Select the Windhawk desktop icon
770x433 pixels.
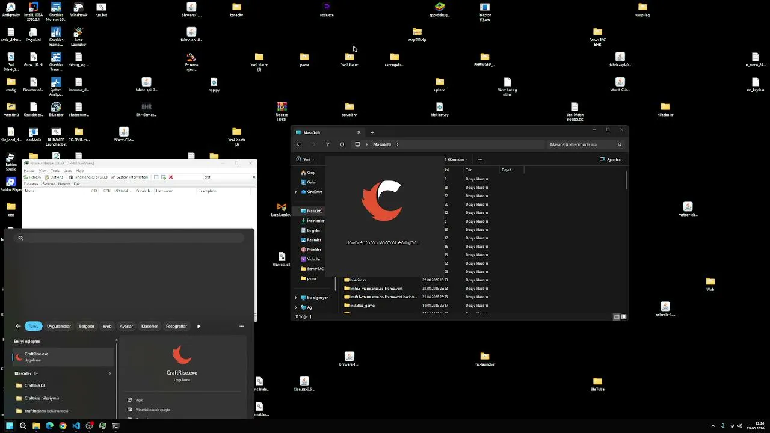click(x=78, y=10)
